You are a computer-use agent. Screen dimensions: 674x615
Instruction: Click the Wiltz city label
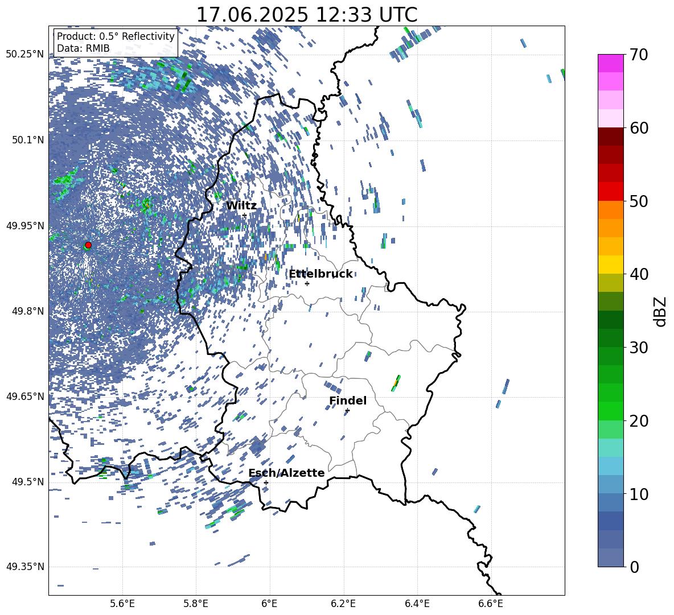[241, 206]
